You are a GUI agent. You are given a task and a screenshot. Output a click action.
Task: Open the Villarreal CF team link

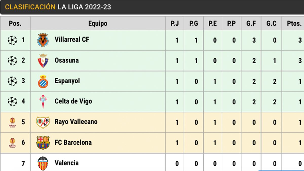pyautogui.click(x=72, y=40)
